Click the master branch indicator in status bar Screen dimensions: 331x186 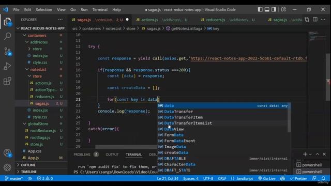14,178
